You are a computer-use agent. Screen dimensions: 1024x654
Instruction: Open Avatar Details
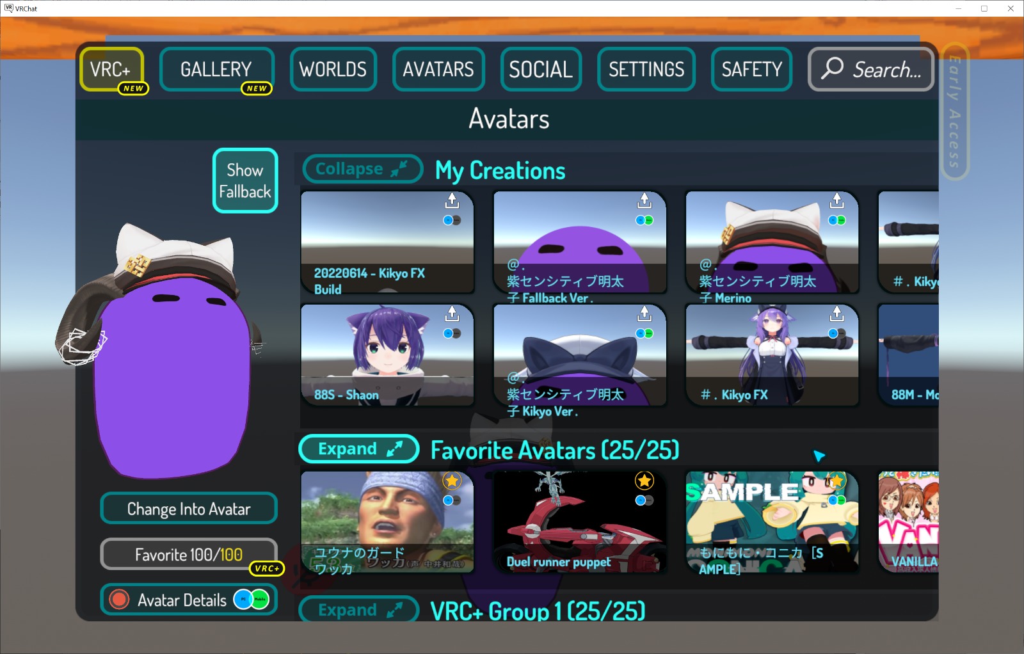(189, 600)
